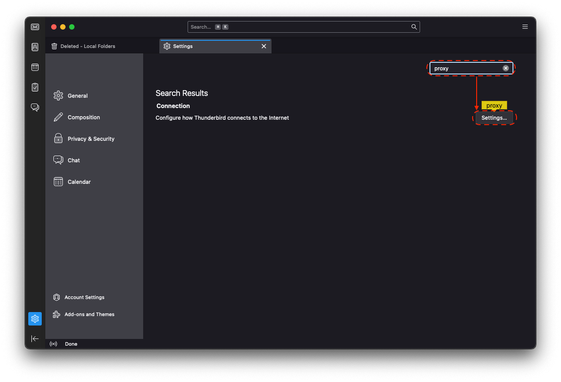The width and height of the screenshot is (561, 382).
Task: Go to Privacy & Security settings
Action: pos(91,139)
